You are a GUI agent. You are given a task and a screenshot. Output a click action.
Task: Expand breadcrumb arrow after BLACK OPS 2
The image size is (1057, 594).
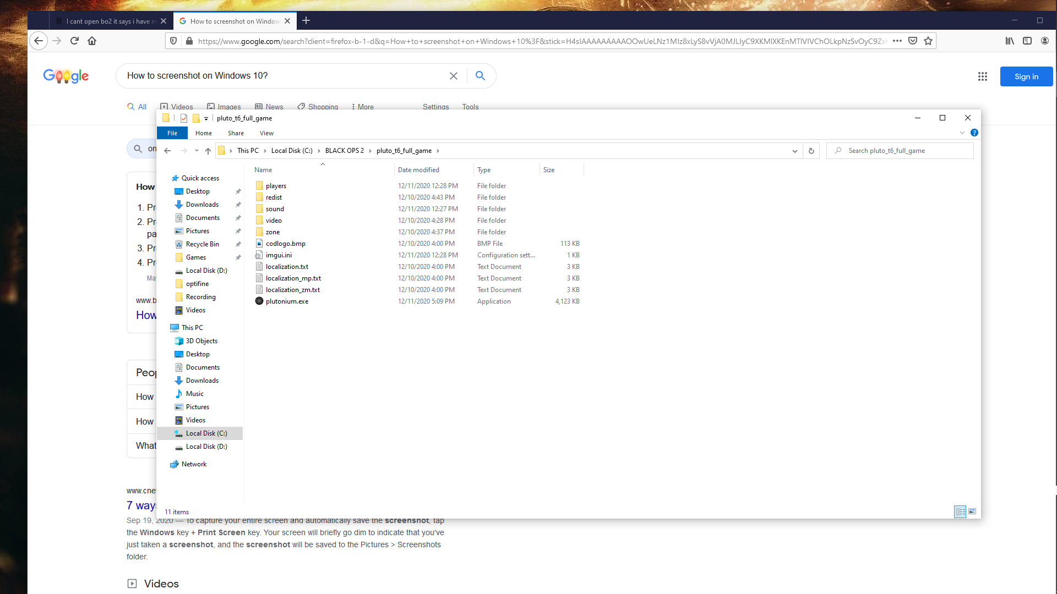coord(370,151)
